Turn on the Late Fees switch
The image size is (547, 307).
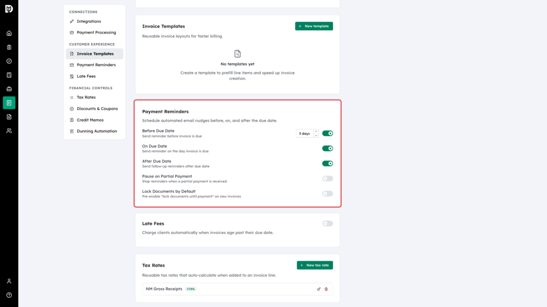[x=327, y=223]
